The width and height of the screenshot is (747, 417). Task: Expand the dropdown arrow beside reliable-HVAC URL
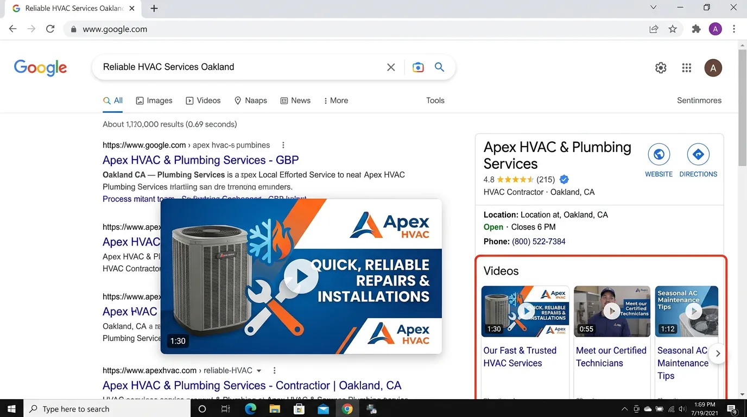pyautogui.click(x=259, y=371)
